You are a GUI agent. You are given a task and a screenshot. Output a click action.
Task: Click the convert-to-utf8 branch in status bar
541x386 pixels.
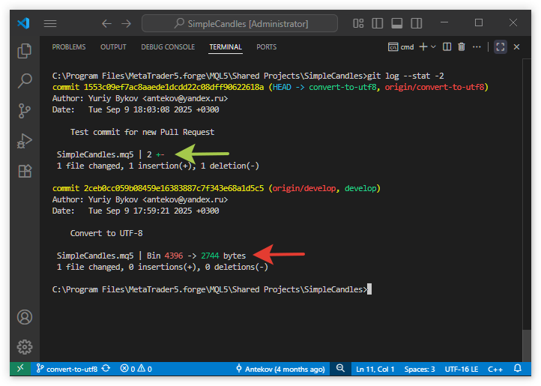67,369
